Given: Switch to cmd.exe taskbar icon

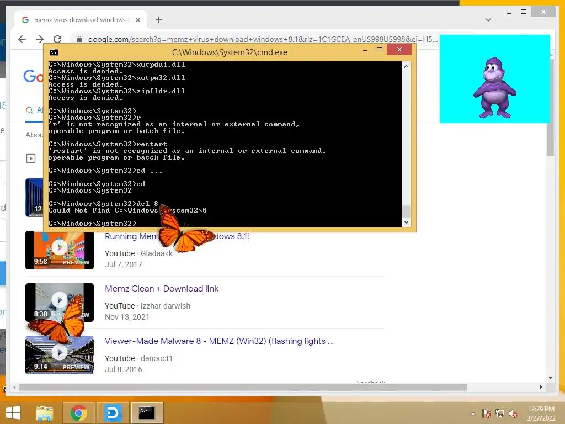Looking at the screenshot, I should [147, 413].
